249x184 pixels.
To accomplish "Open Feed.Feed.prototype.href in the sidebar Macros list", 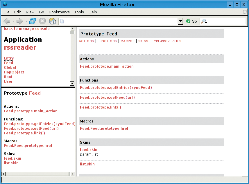I will tap(28, 145).
